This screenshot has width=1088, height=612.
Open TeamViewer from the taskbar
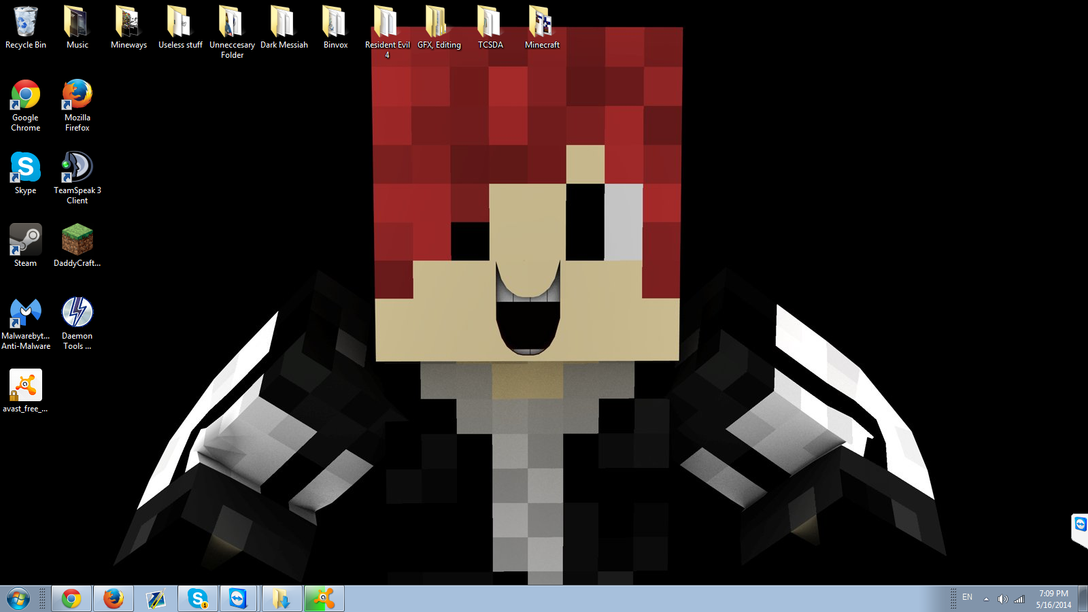[238, 599]
